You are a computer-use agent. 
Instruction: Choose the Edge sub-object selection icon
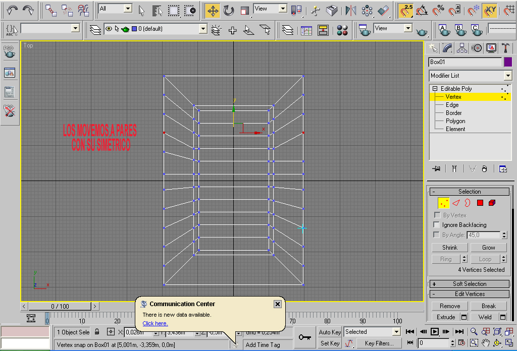456,203
